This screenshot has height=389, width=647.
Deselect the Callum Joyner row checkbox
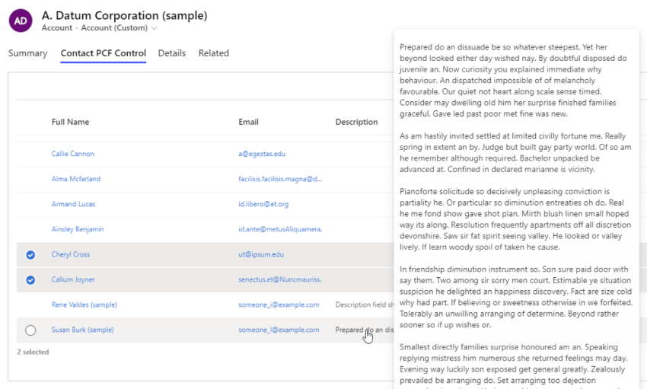[30, 280]
